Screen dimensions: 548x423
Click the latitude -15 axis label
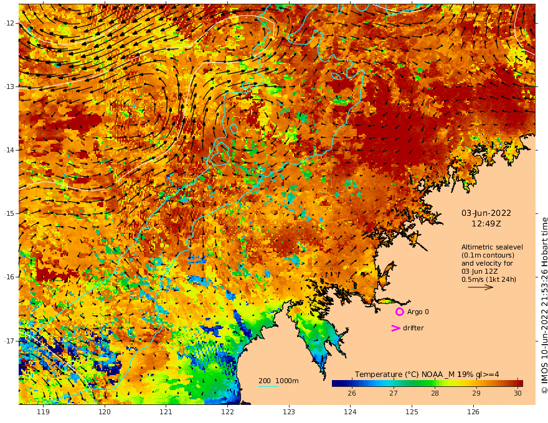point(9,213)
